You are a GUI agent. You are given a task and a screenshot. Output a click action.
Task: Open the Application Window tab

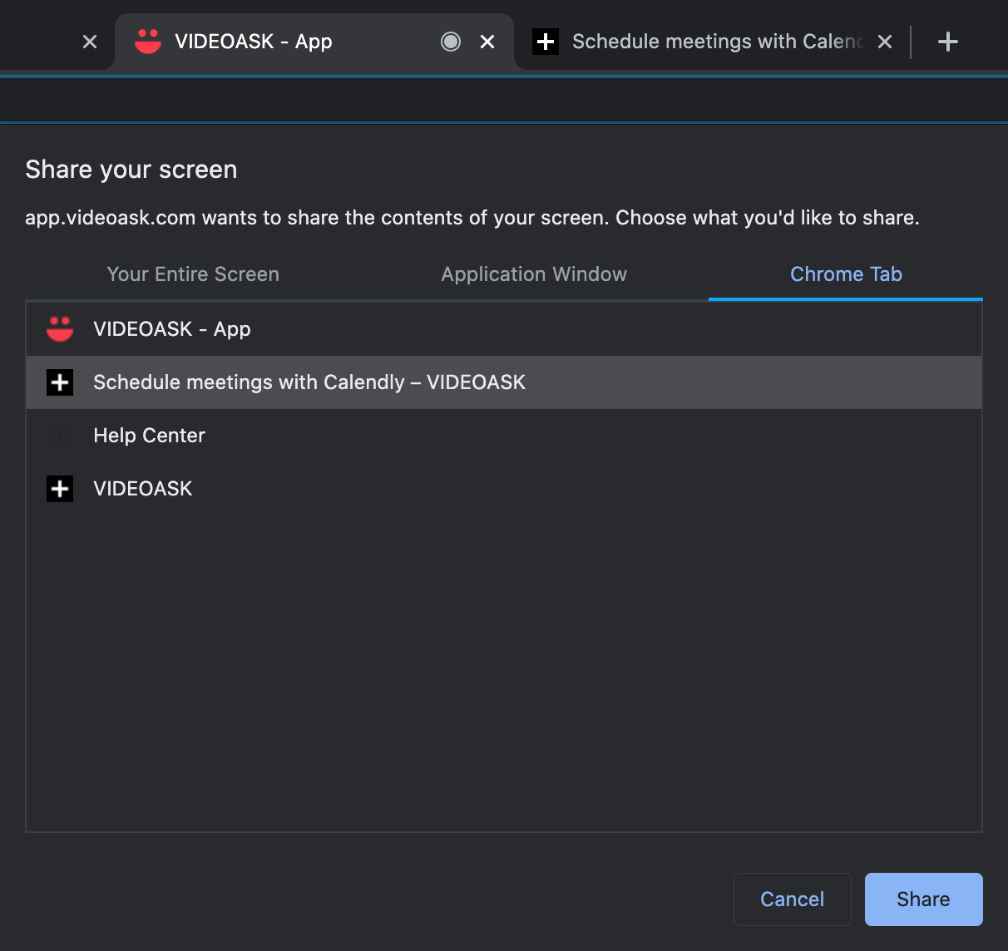534,274
